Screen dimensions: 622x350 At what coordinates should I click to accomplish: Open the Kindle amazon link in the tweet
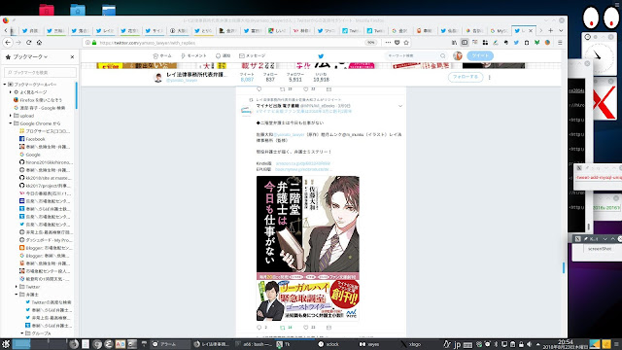click(x=303, y=163)
